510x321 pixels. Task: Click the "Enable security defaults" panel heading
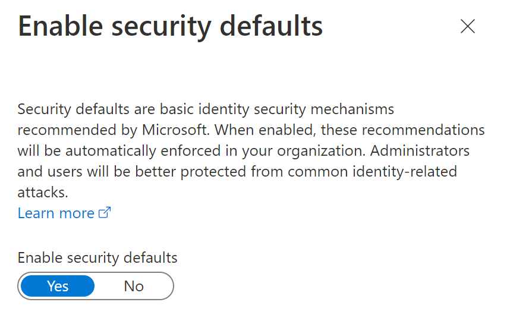click(171, 27)
